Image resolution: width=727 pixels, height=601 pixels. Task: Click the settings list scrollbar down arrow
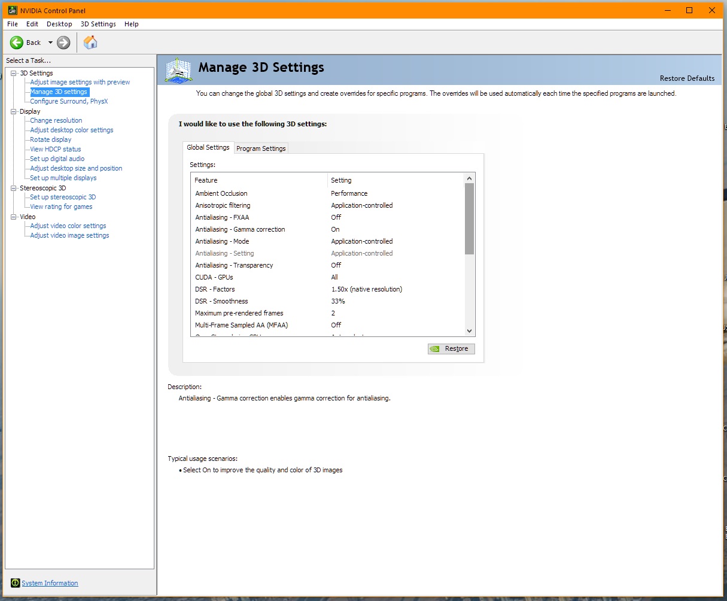coord(469,330)
